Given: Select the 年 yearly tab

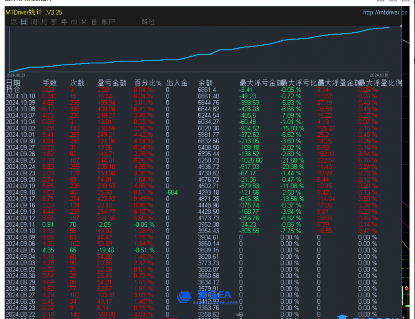Looking at the screenshot, I should [x=64, y=22].
